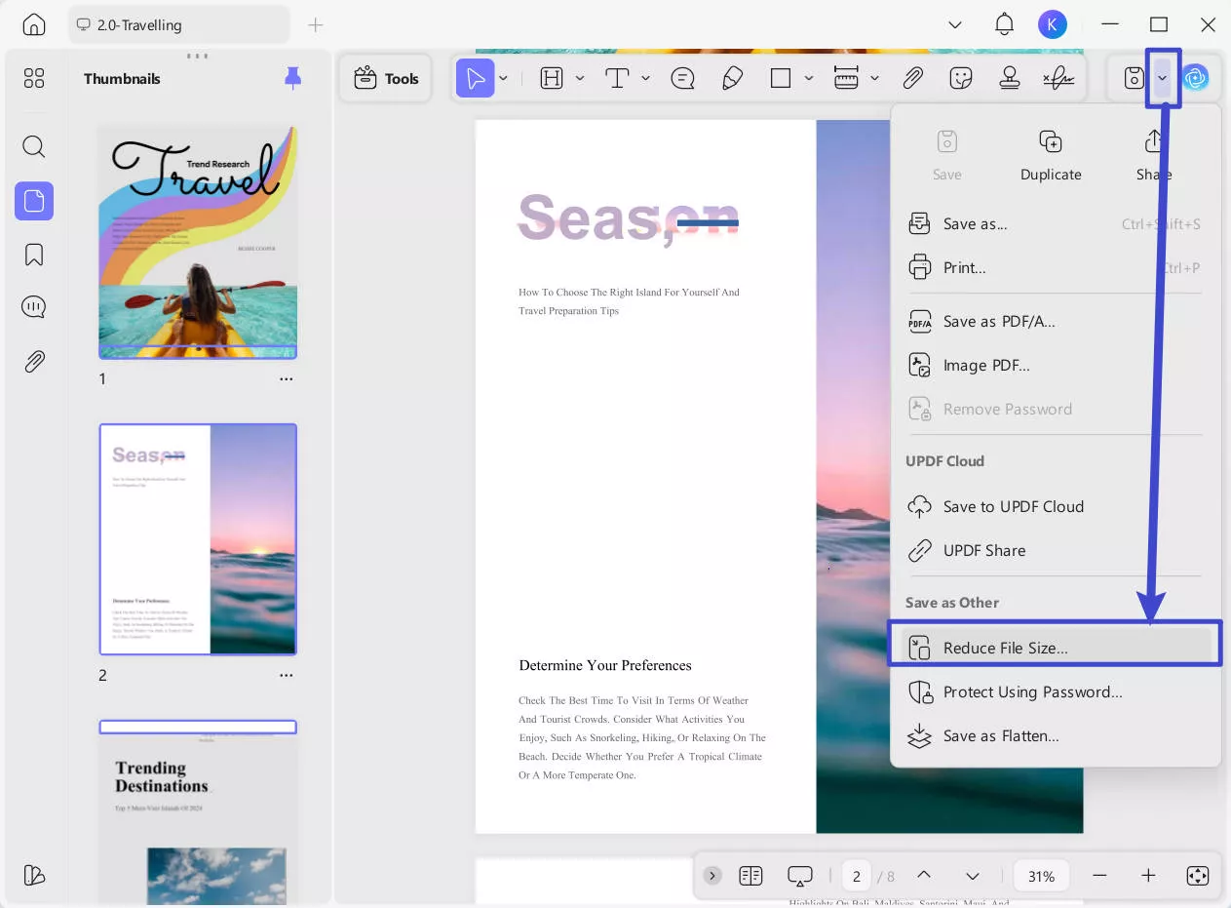Choose the sticker tool
Viewport: 1231px width, 908px height.
coord(961,78)
